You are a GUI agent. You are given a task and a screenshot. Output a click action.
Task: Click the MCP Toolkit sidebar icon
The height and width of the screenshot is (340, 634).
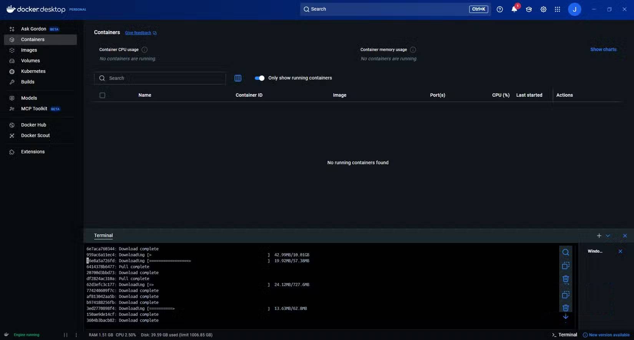coord(12,109)
